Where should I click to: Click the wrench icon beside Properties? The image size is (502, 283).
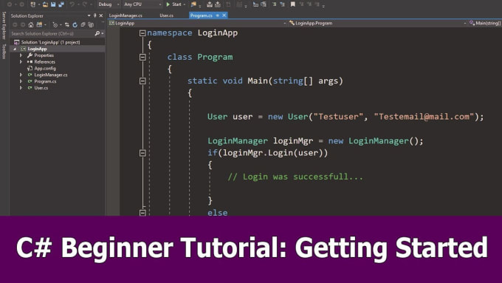pyautogui.click(x=30, y=55)
